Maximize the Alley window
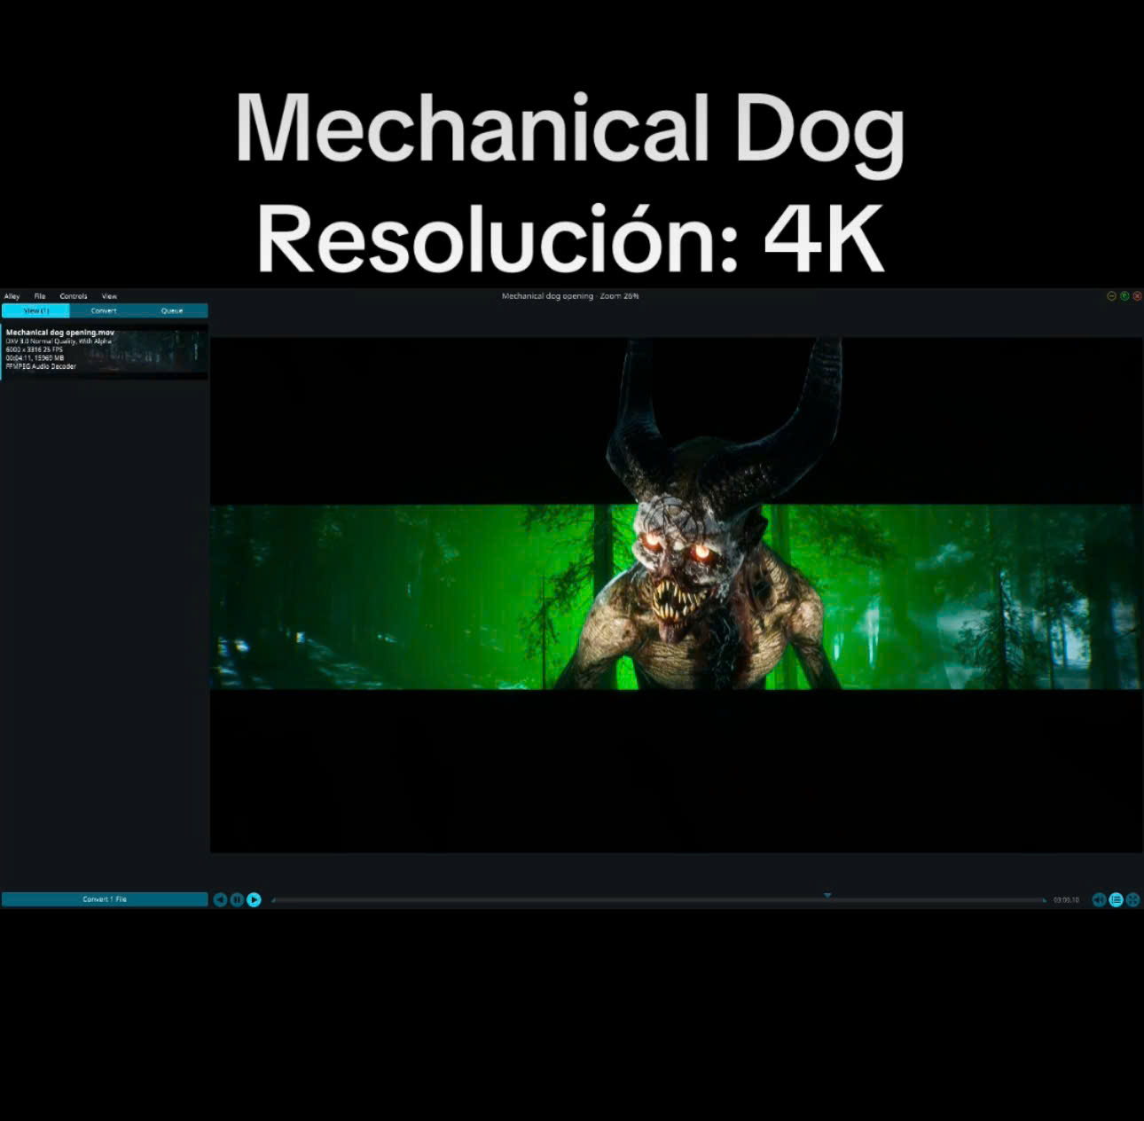Viewport: 1144px width, 1121px height. [x=1124, y=296]
